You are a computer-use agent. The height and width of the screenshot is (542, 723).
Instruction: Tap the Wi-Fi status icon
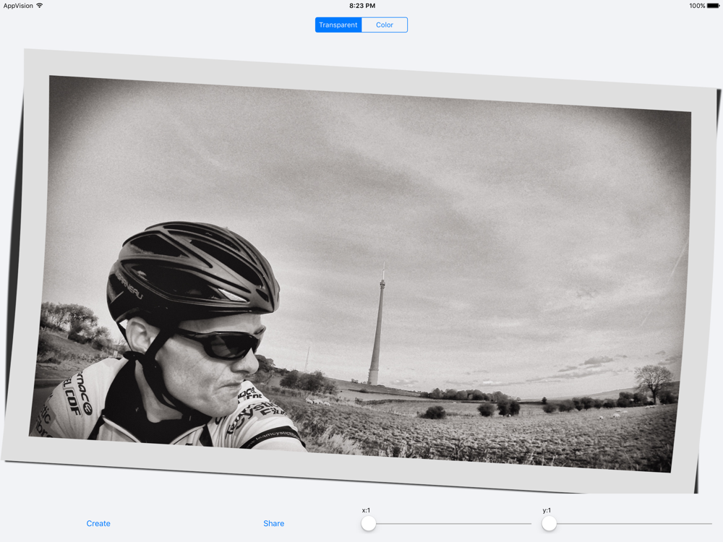[40, 6]
